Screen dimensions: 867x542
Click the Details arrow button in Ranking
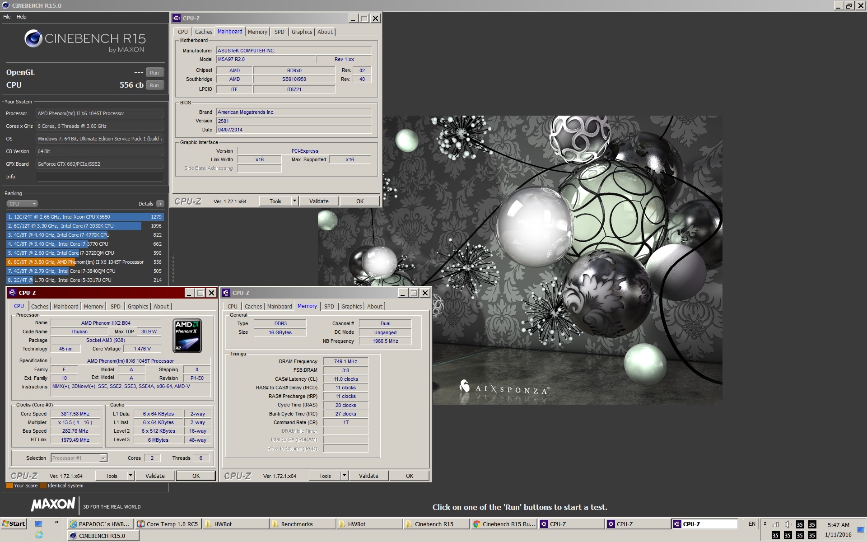pos(160,204)
